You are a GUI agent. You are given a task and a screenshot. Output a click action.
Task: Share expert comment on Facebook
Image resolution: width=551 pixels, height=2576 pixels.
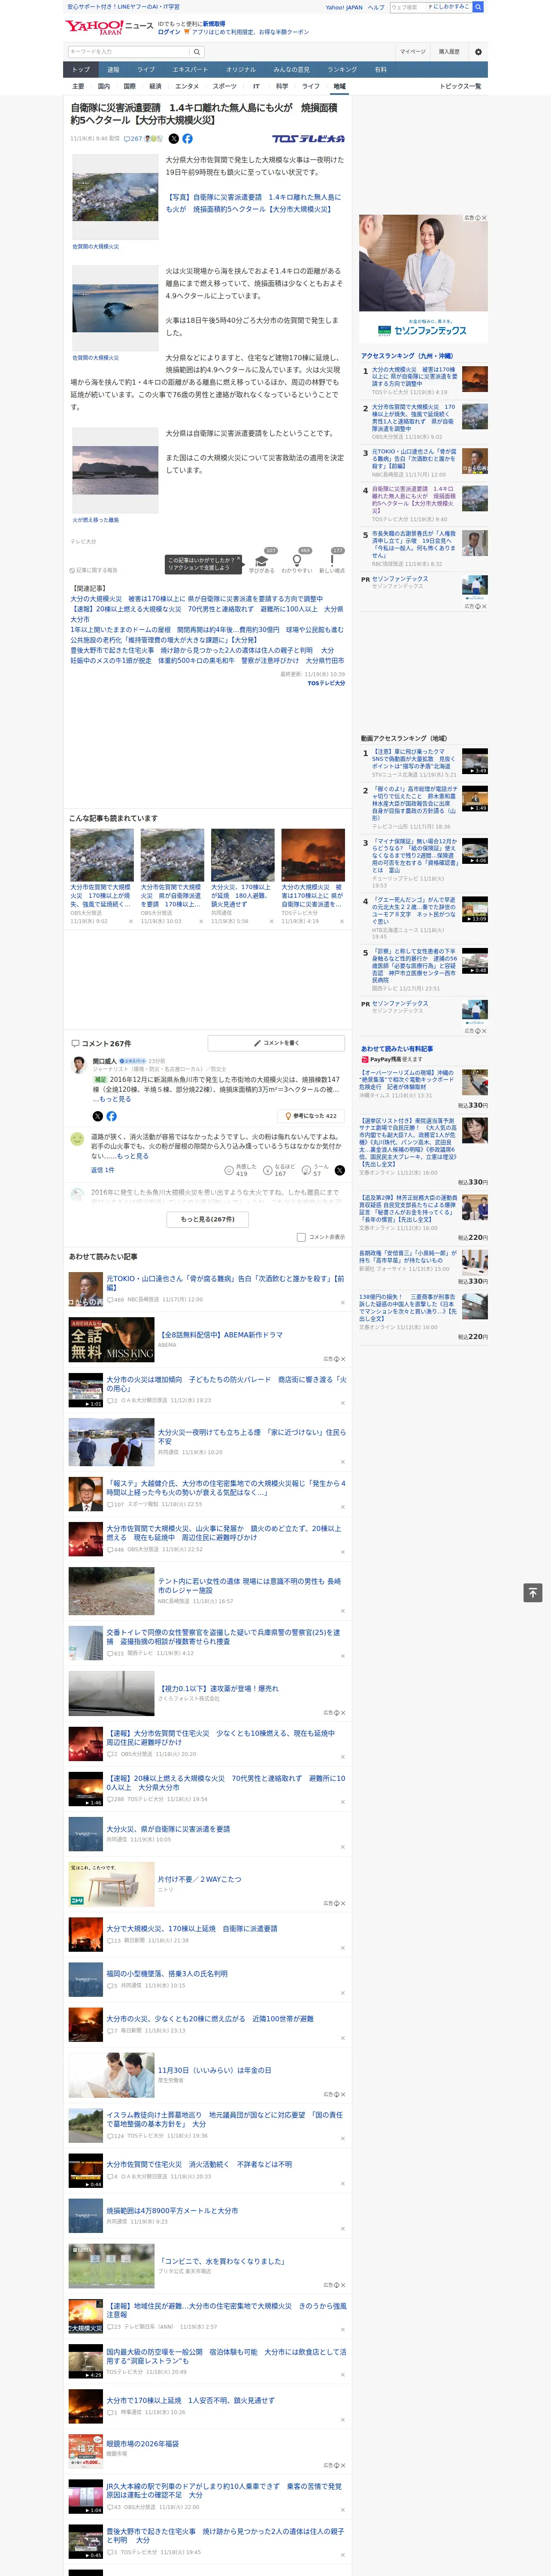[x=111, y=1116]
